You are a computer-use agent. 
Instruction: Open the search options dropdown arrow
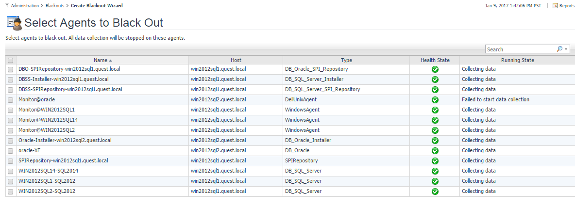566,49
